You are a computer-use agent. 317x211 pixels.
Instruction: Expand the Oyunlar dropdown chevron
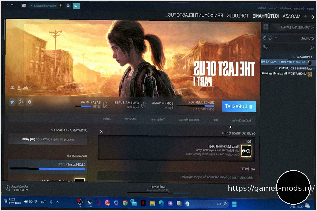coord(276,38)
